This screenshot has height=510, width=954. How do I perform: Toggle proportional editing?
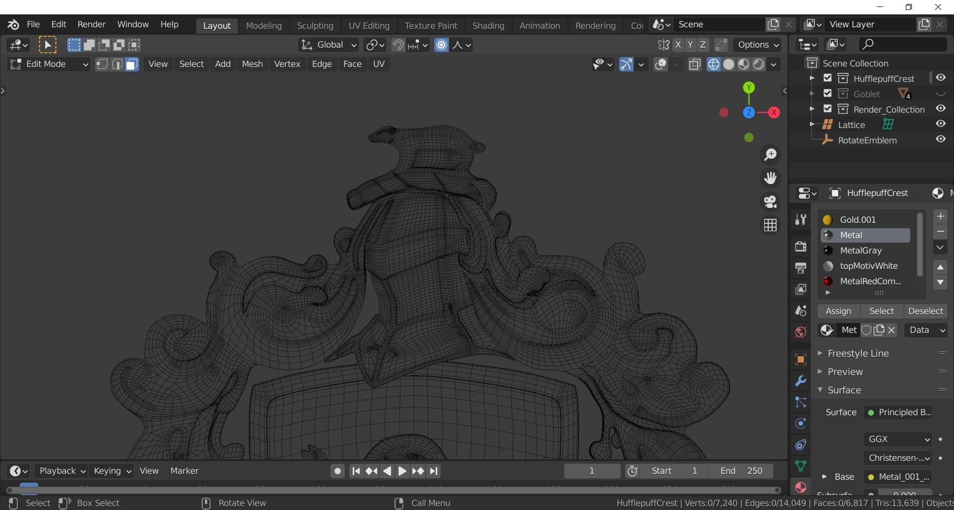click(441, 45)
